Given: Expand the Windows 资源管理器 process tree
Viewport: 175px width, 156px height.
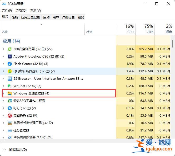Looking at the screenshot, I should point(3,93).
